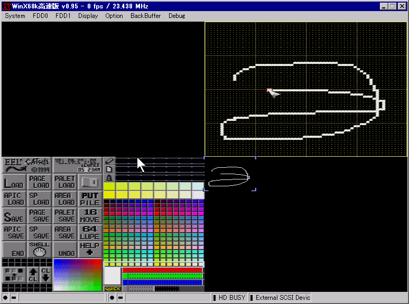Viewport: 409px width, 304px height.
Task: Click the UNDO button
Action: [64, 250]
